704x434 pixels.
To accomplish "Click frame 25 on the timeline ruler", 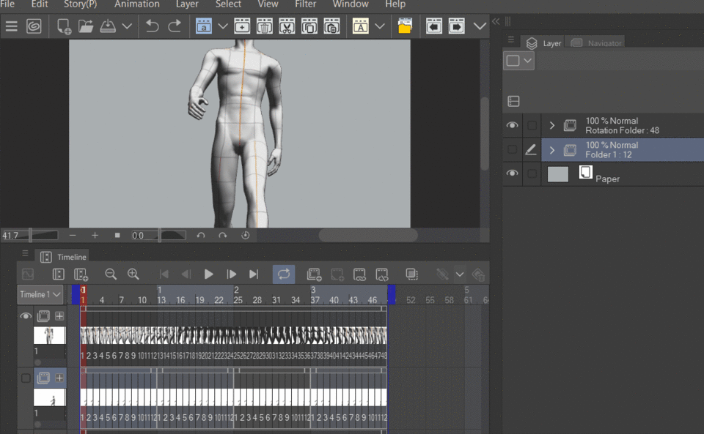I will click(238, 300).
